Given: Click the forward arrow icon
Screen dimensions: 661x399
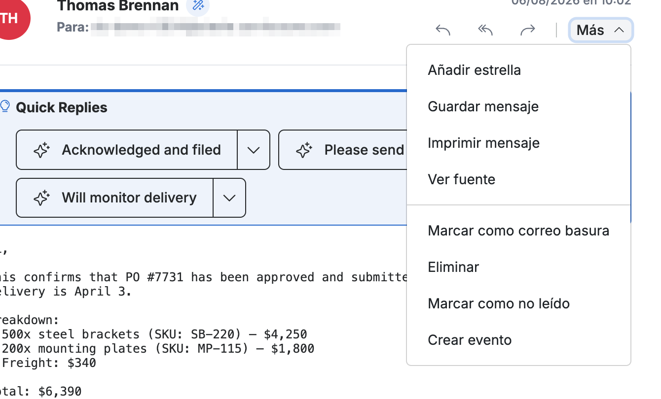Looking at the screenshot, I should [x=528, y=31].
